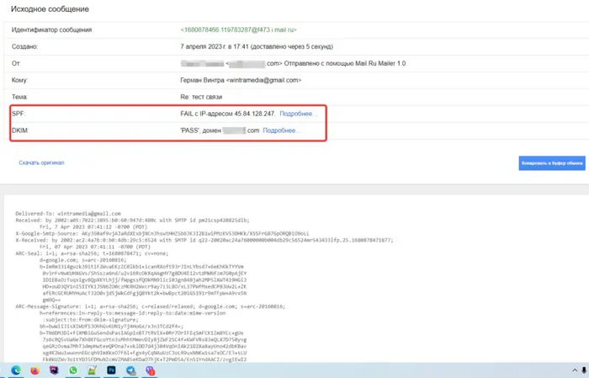Open Microsoft Edge from the taskbar

[16, 370]
